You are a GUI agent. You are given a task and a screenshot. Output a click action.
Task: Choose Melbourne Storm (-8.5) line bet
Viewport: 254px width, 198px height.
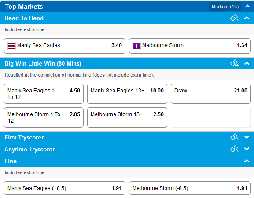(x=190, y=188)
